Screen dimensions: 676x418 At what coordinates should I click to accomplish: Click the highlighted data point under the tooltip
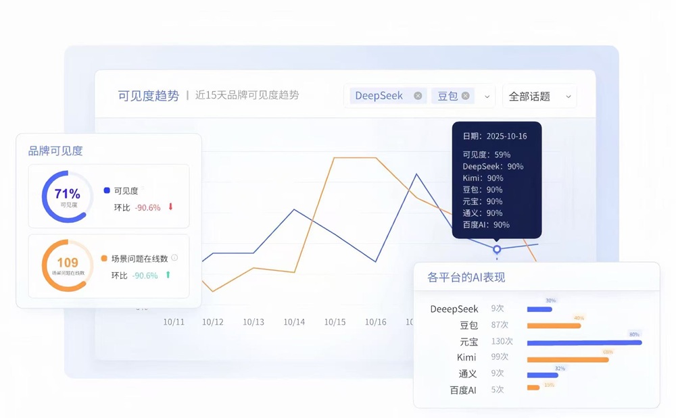click(x=497, y=249)
